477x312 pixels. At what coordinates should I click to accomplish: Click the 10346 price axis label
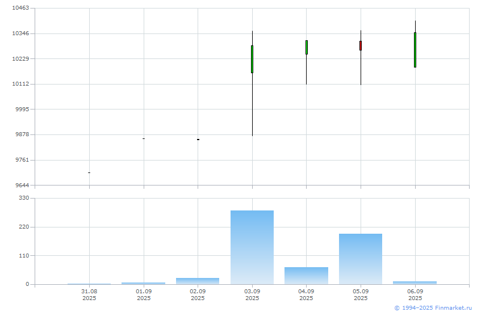click(x=20, y=33)
